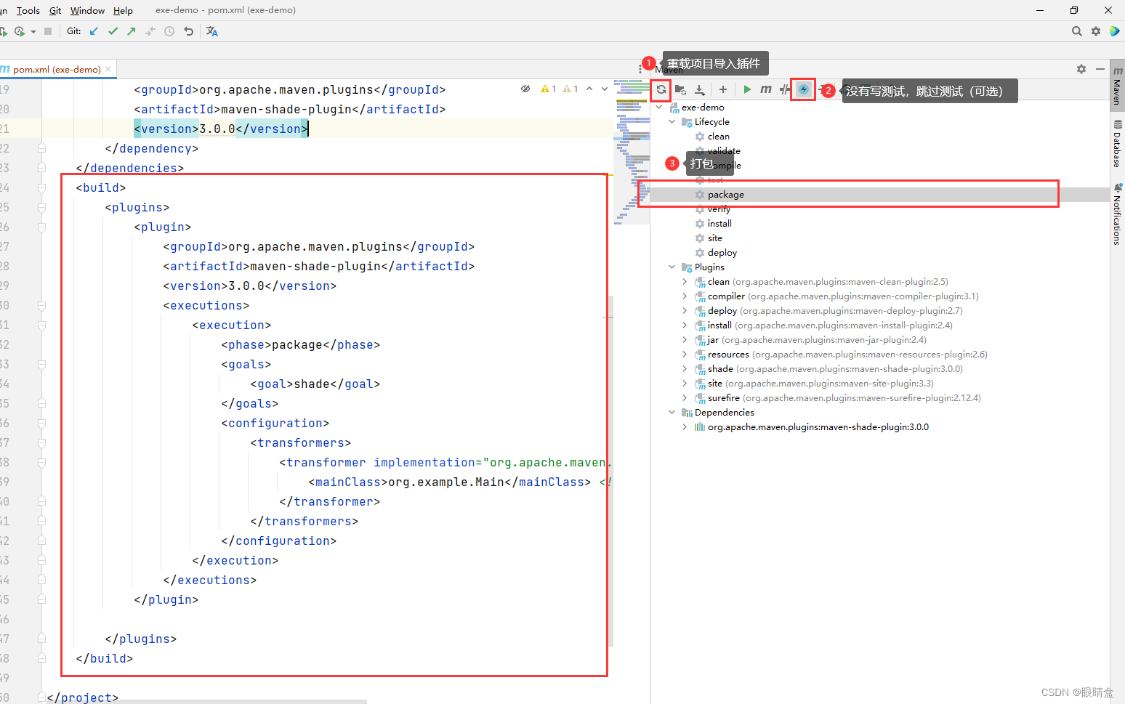Click the yellow warning count indicator
Viewport: 1125px width, 704px height.
click(x=549, y=89)
